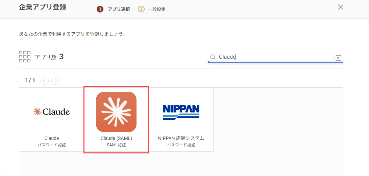
Task: Choose the Claude password authentication app
Action: coord(52,119)
